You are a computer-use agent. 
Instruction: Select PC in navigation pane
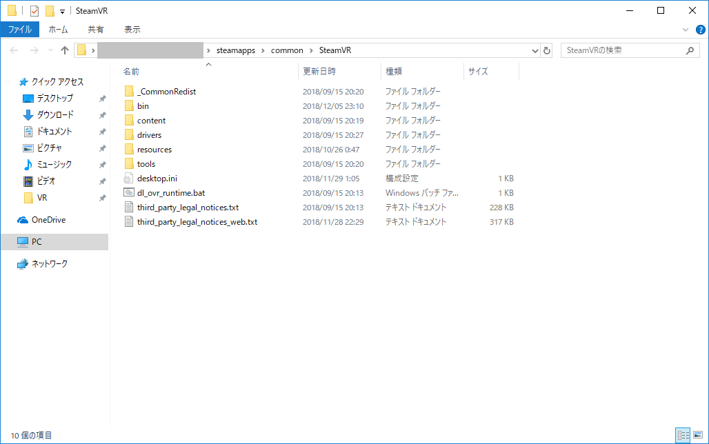(x=54, y=242)
